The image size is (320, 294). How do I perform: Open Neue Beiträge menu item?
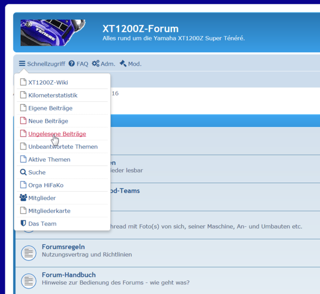(x=48, y=121)
